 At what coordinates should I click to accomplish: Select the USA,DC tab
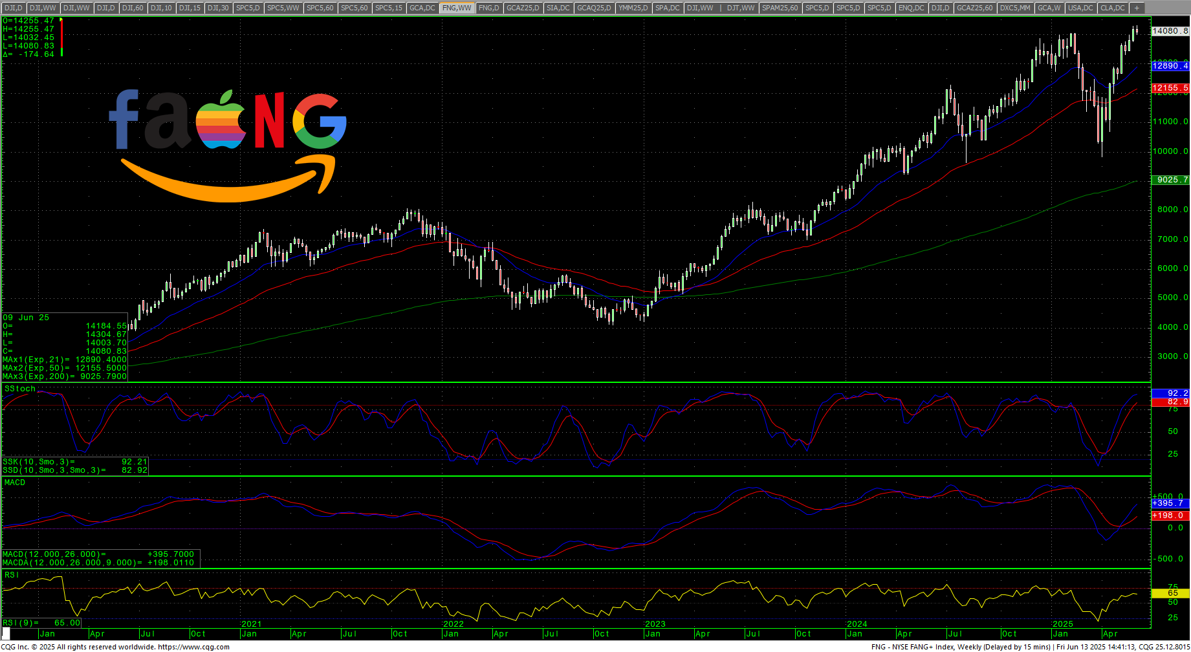pos(1080,8)
